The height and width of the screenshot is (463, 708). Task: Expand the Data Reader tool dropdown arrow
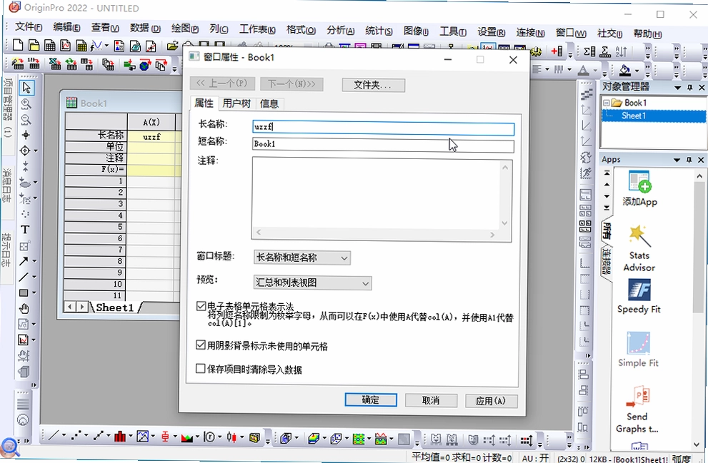(x=36, y=151)
